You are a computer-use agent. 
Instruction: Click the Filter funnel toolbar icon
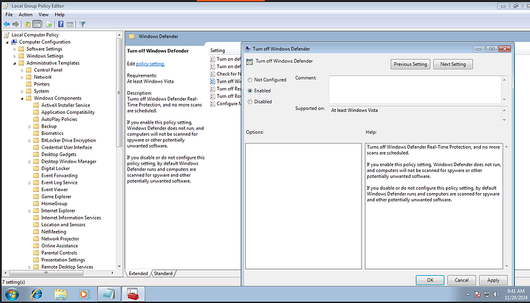pos(82,24)
